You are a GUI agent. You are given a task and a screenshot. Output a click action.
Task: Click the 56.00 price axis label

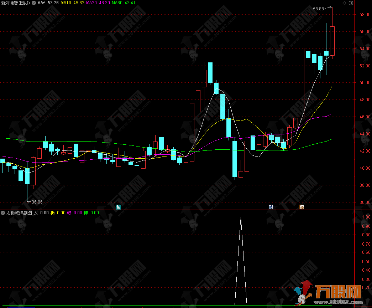(365, 32)
